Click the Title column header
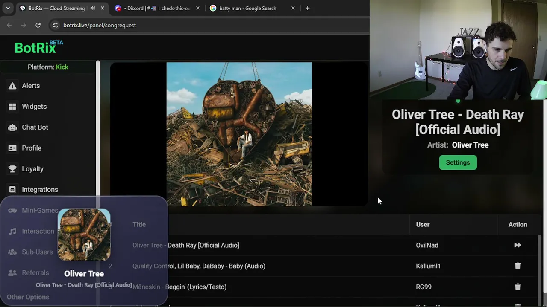The image size is (547, 307). pyautogui.click(x=139, y=224)
